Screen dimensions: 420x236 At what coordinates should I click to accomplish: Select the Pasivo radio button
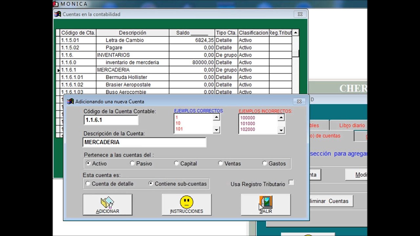132,163
